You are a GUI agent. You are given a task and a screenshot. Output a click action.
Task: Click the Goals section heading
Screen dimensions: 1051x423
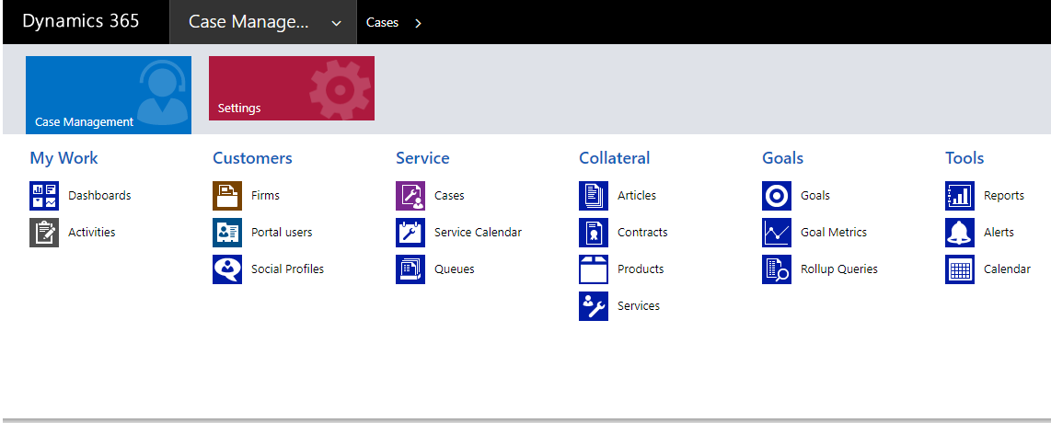tap(783, 158)
